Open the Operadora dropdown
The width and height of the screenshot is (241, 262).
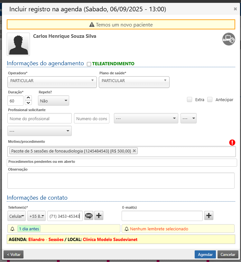point(52,82)
